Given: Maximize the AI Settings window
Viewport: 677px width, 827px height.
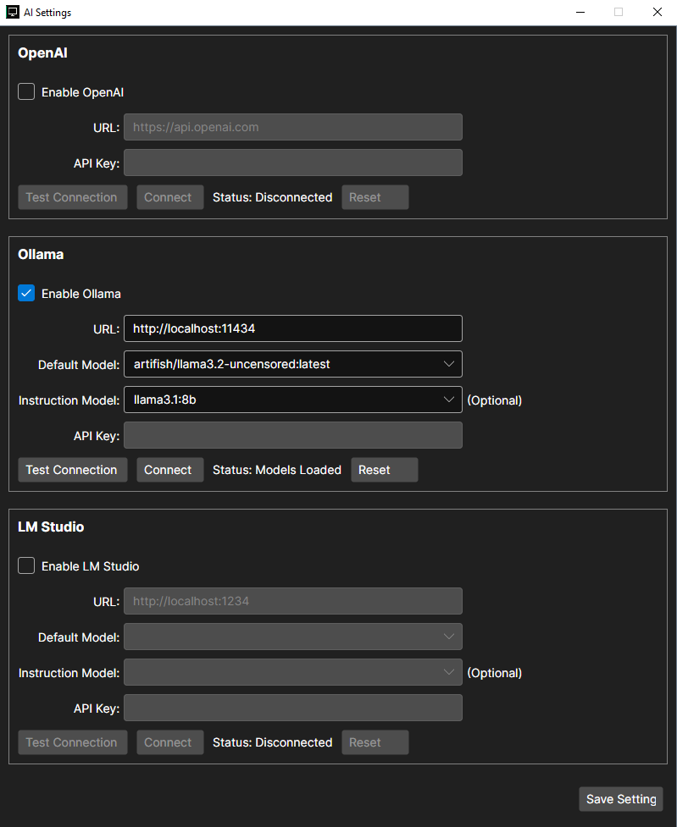Looking at the screenshot, I should [619, 13].
